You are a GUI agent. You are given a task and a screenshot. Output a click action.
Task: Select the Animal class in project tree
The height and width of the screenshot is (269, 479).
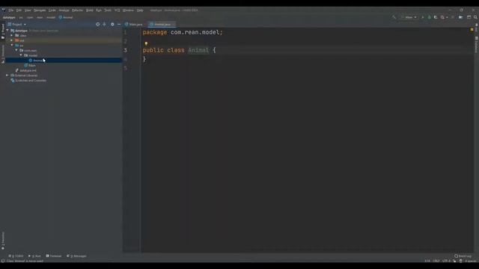click(x=64, y=61)
